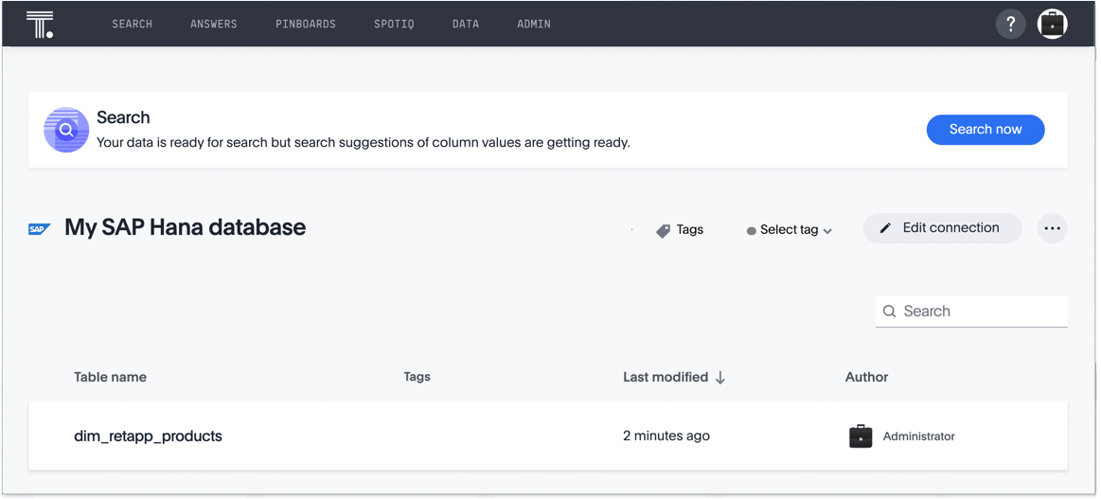
Task: Click the ThoughtSpot logo icon
Action: click(x=40, y=24)
